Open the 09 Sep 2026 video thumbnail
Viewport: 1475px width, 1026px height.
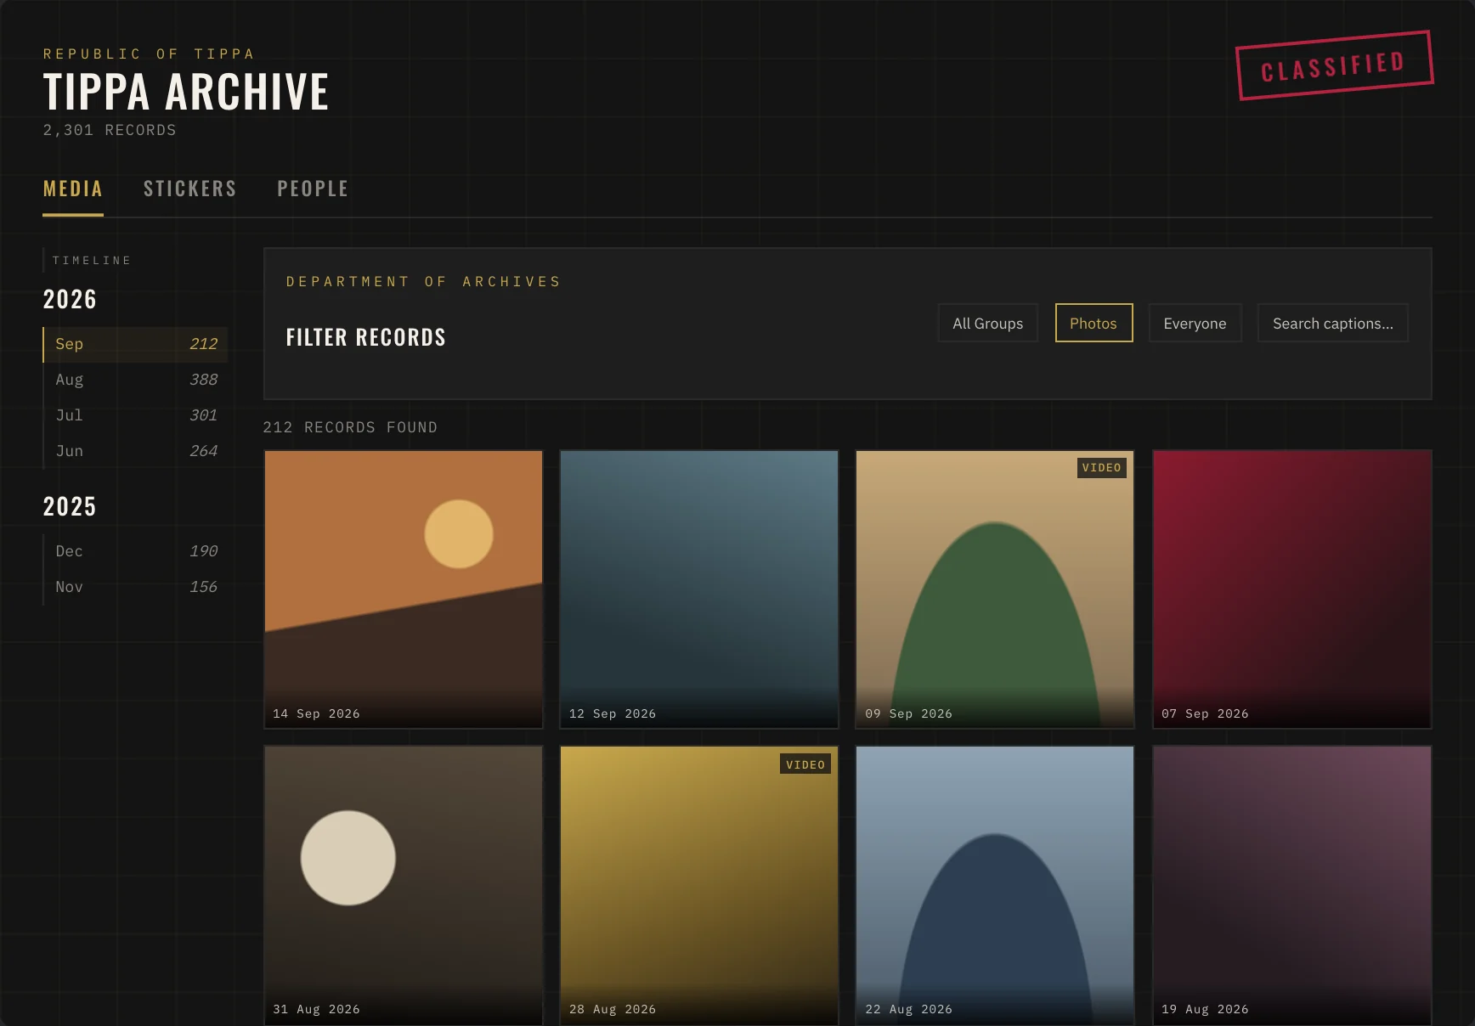(995, 589)
